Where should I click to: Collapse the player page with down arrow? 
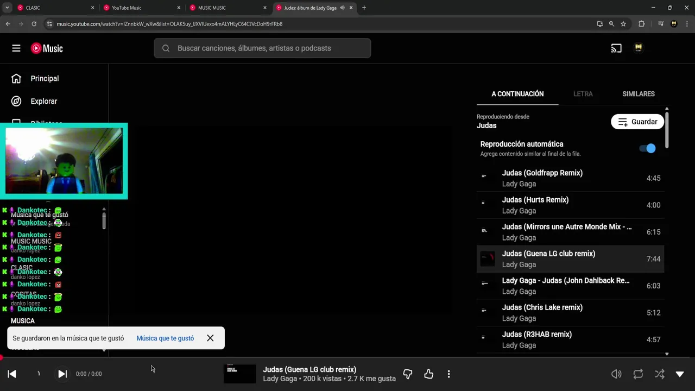tap(680, 374)
